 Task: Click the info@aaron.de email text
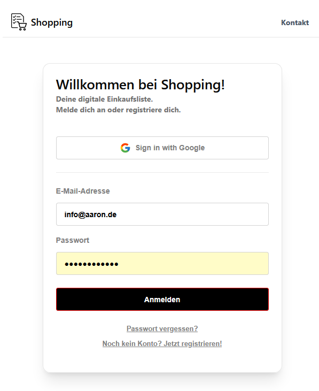coord(90,214)
